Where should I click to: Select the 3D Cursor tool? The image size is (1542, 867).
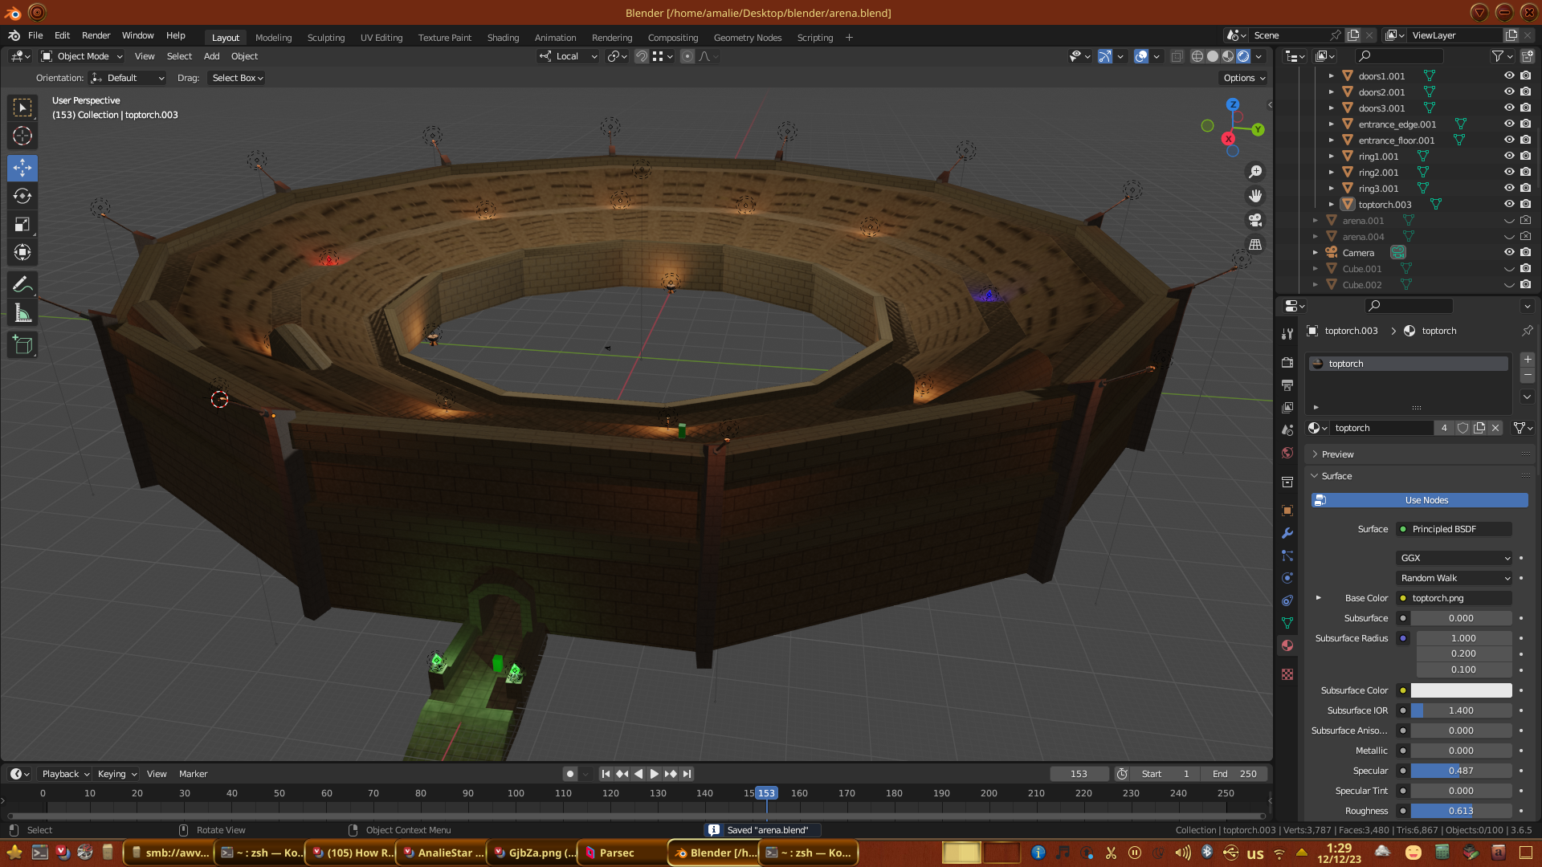pyautogui.click(x=22, y=136)
